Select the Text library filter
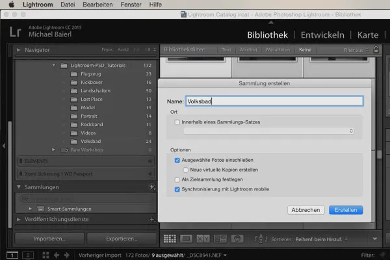 (226, 50)
